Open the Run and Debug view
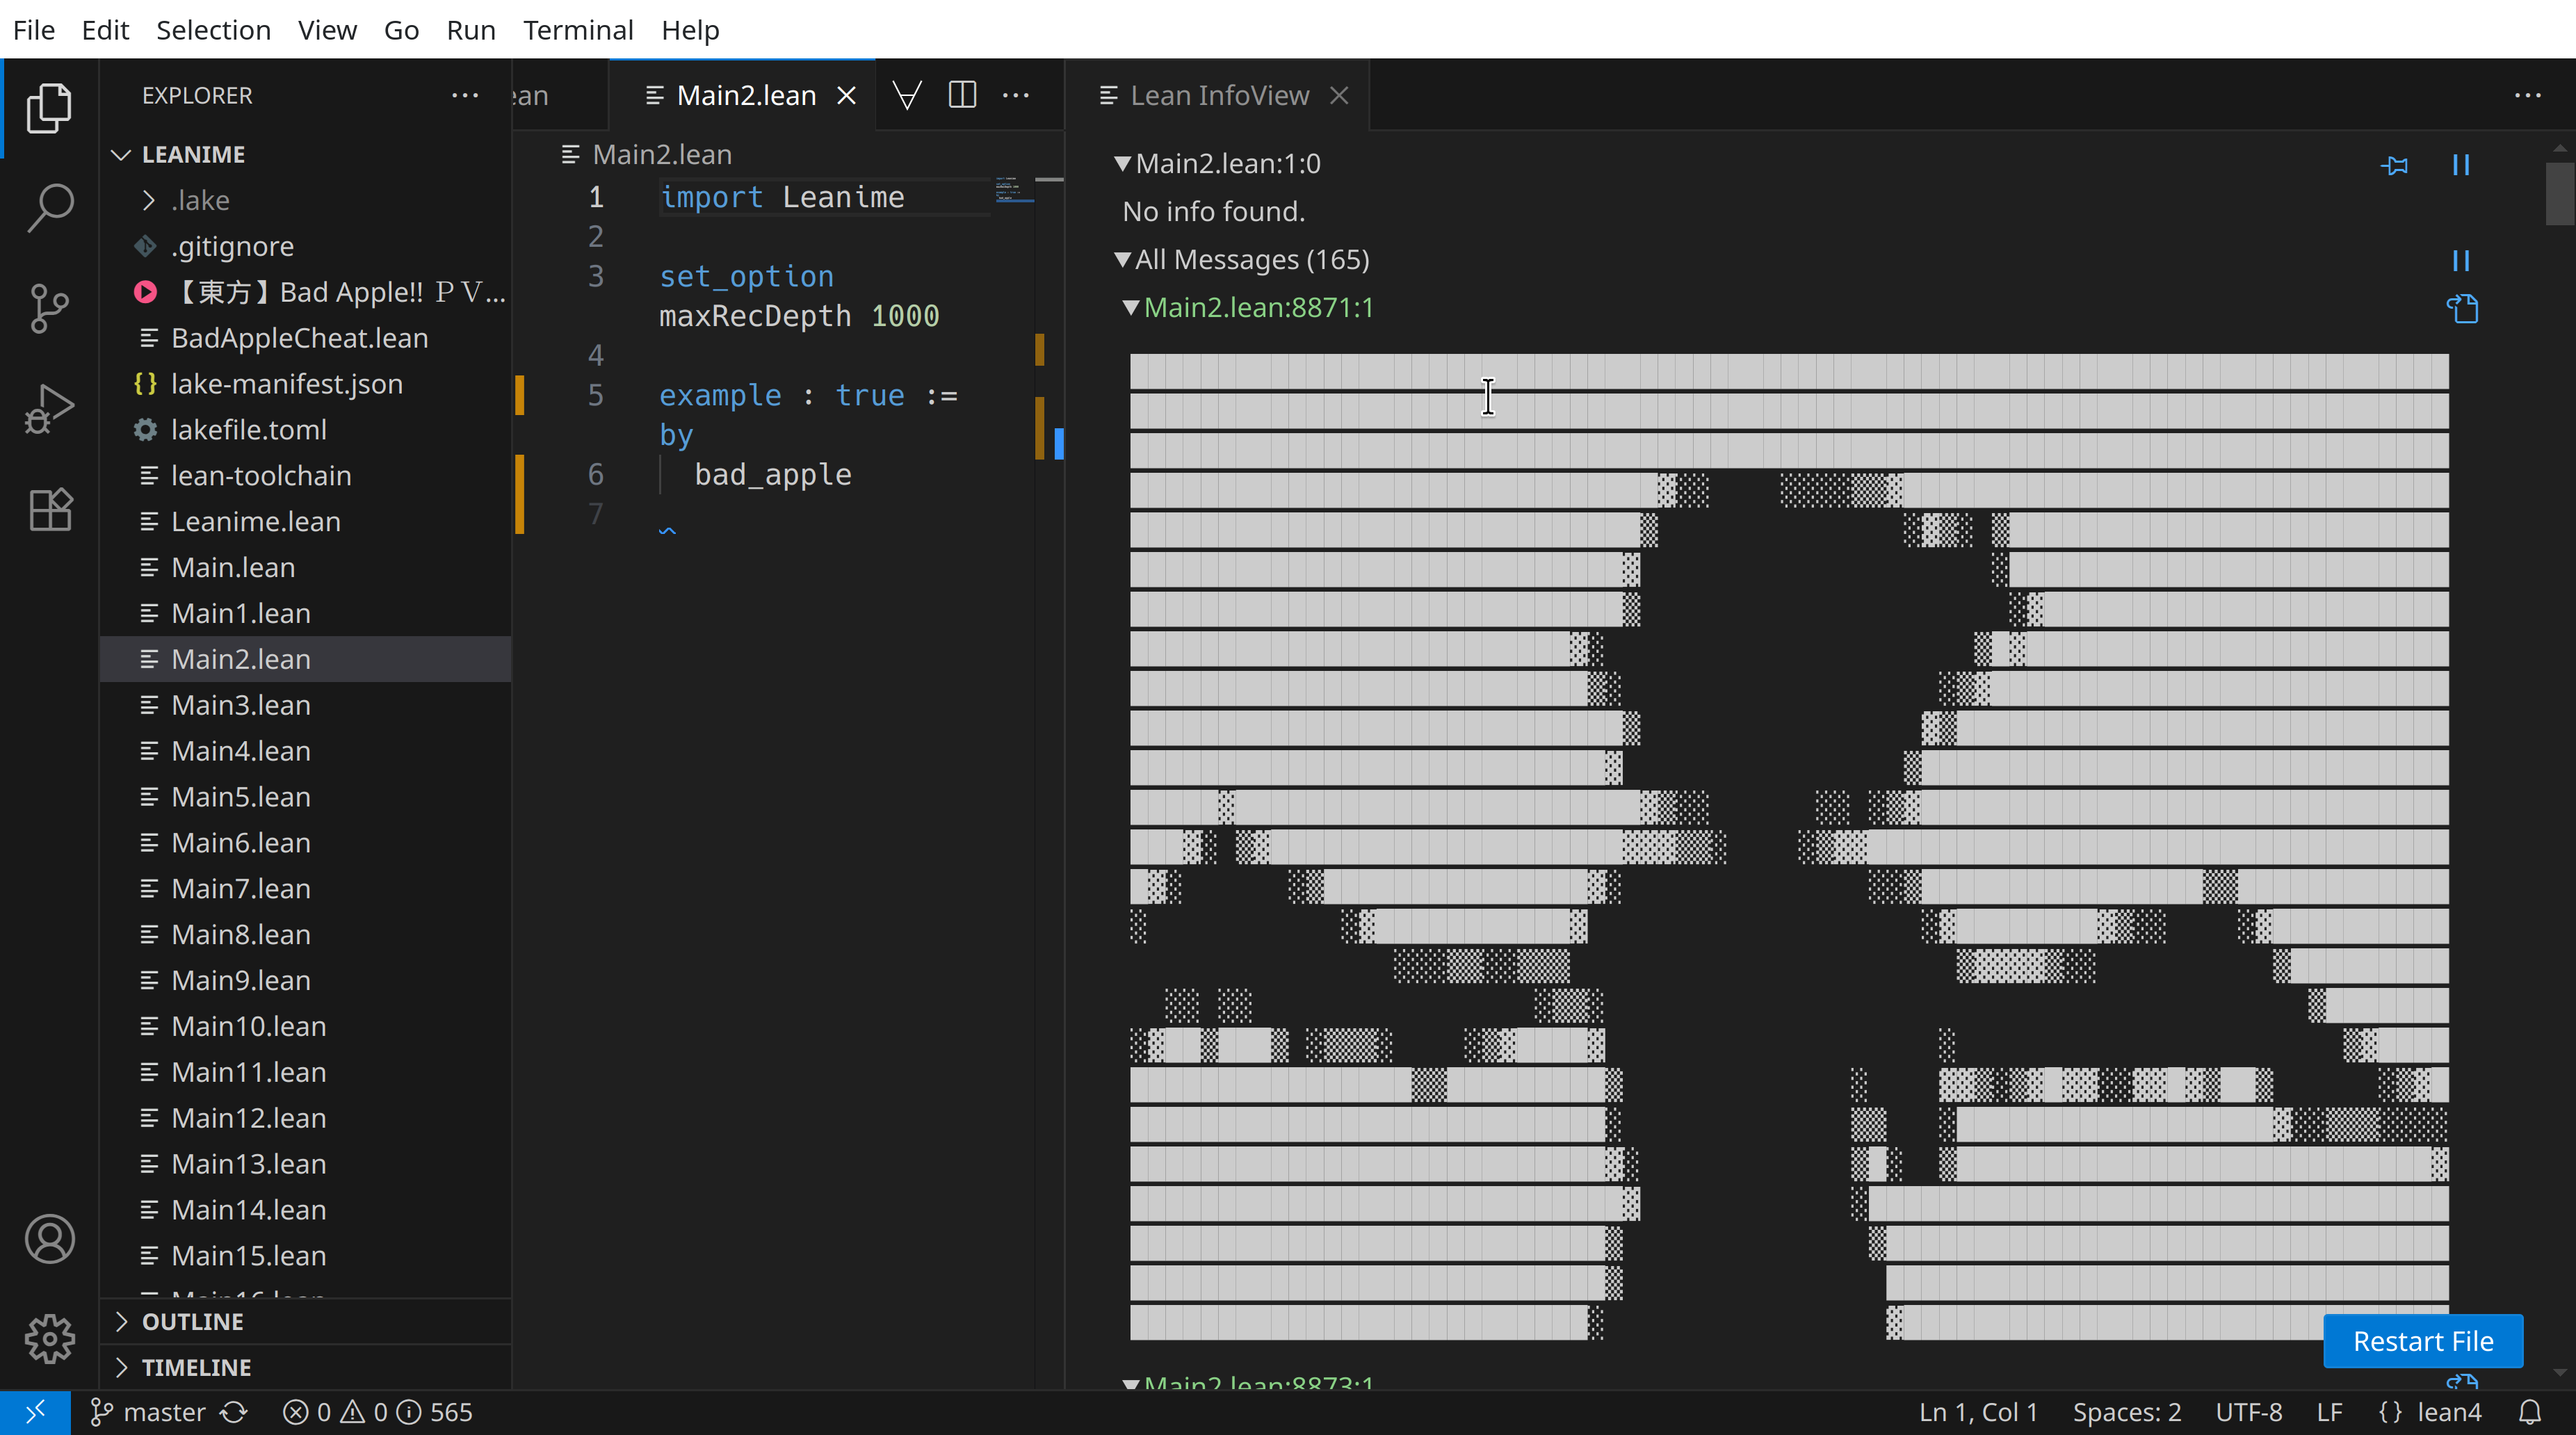2576x1435 pixels. click(49, 409)
